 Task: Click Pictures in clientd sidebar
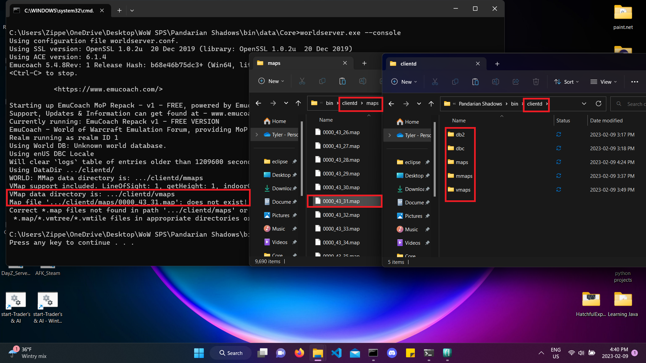pos(410,216)
